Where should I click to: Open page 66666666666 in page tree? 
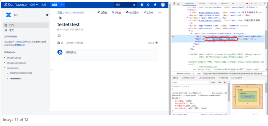tap(14, 58)
